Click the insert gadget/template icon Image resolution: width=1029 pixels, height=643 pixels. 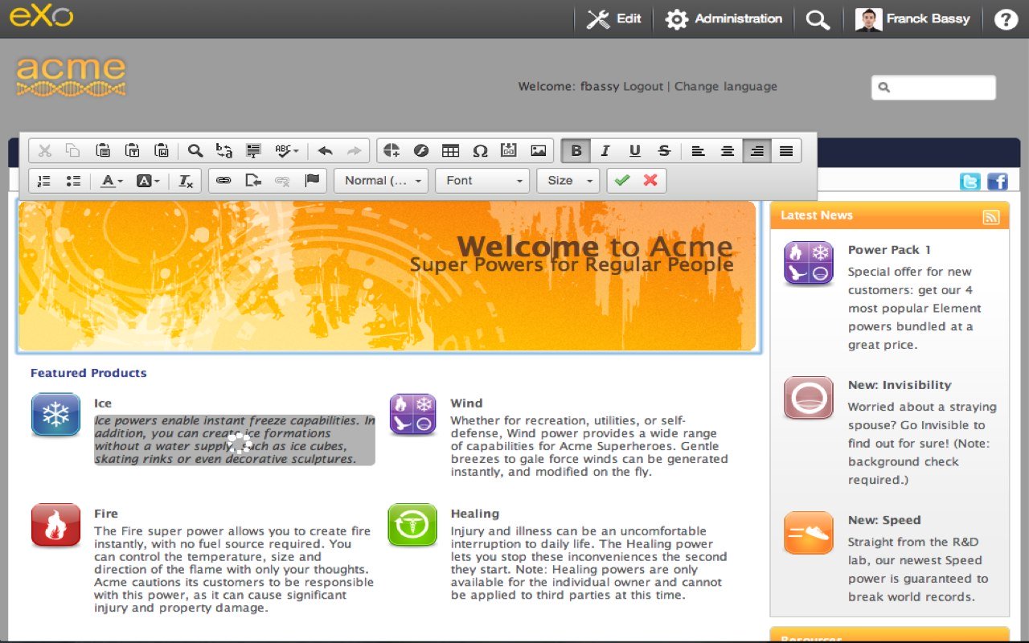tap(509, 150)
